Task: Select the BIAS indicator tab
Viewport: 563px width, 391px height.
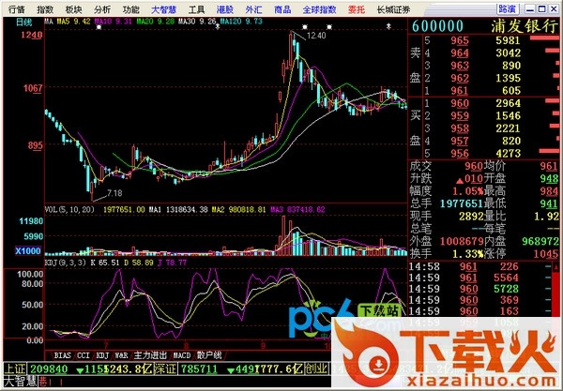Action: (63, 355)
